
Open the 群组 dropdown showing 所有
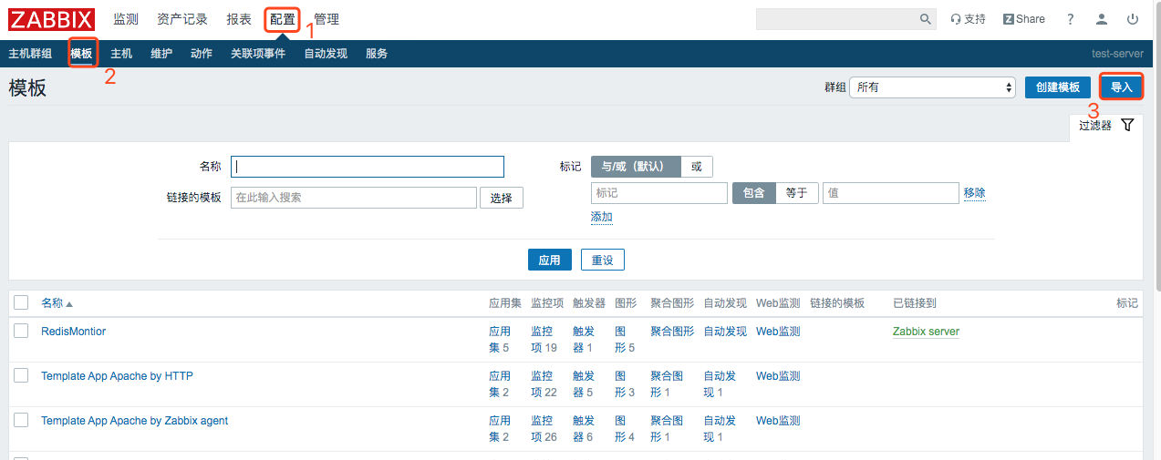tap(932, 87)
